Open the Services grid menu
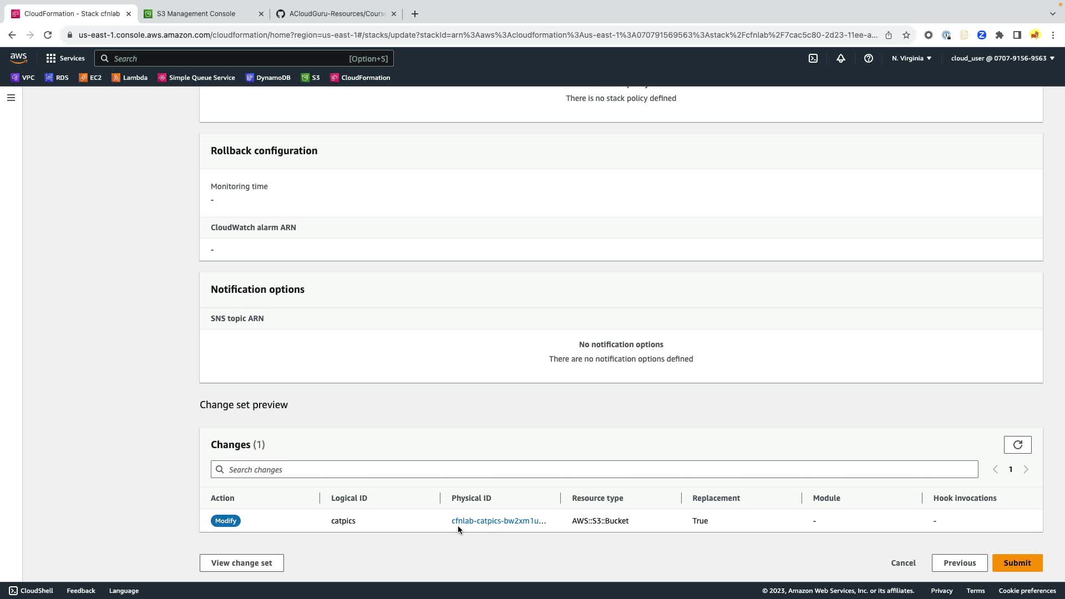The width and height of the screenshot is (1065, 599). point(65,58)
